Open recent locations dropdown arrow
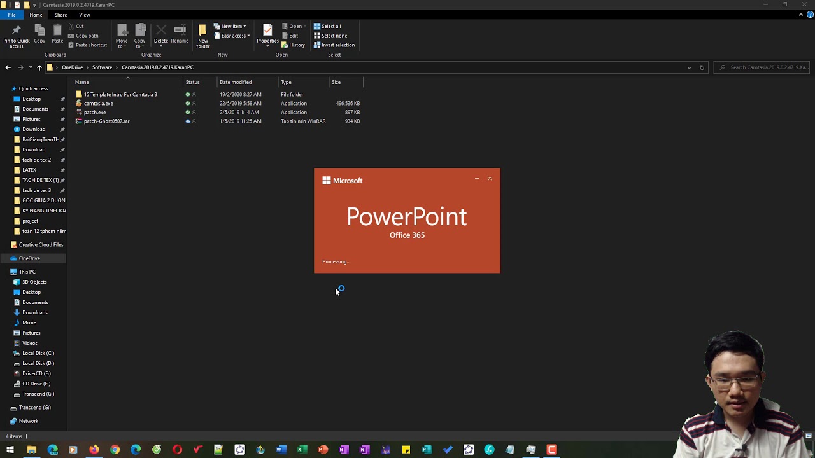 click(x=30, y=67)
